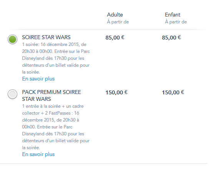Select the PACK PREMIUM SOIREE STAR WARS radio option
Viewport: 209px width, 171px height.
pyautogui.click(x=12, y=94)
